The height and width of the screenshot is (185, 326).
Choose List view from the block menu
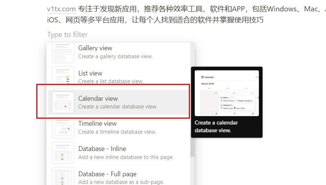click(x=118, y=77)
